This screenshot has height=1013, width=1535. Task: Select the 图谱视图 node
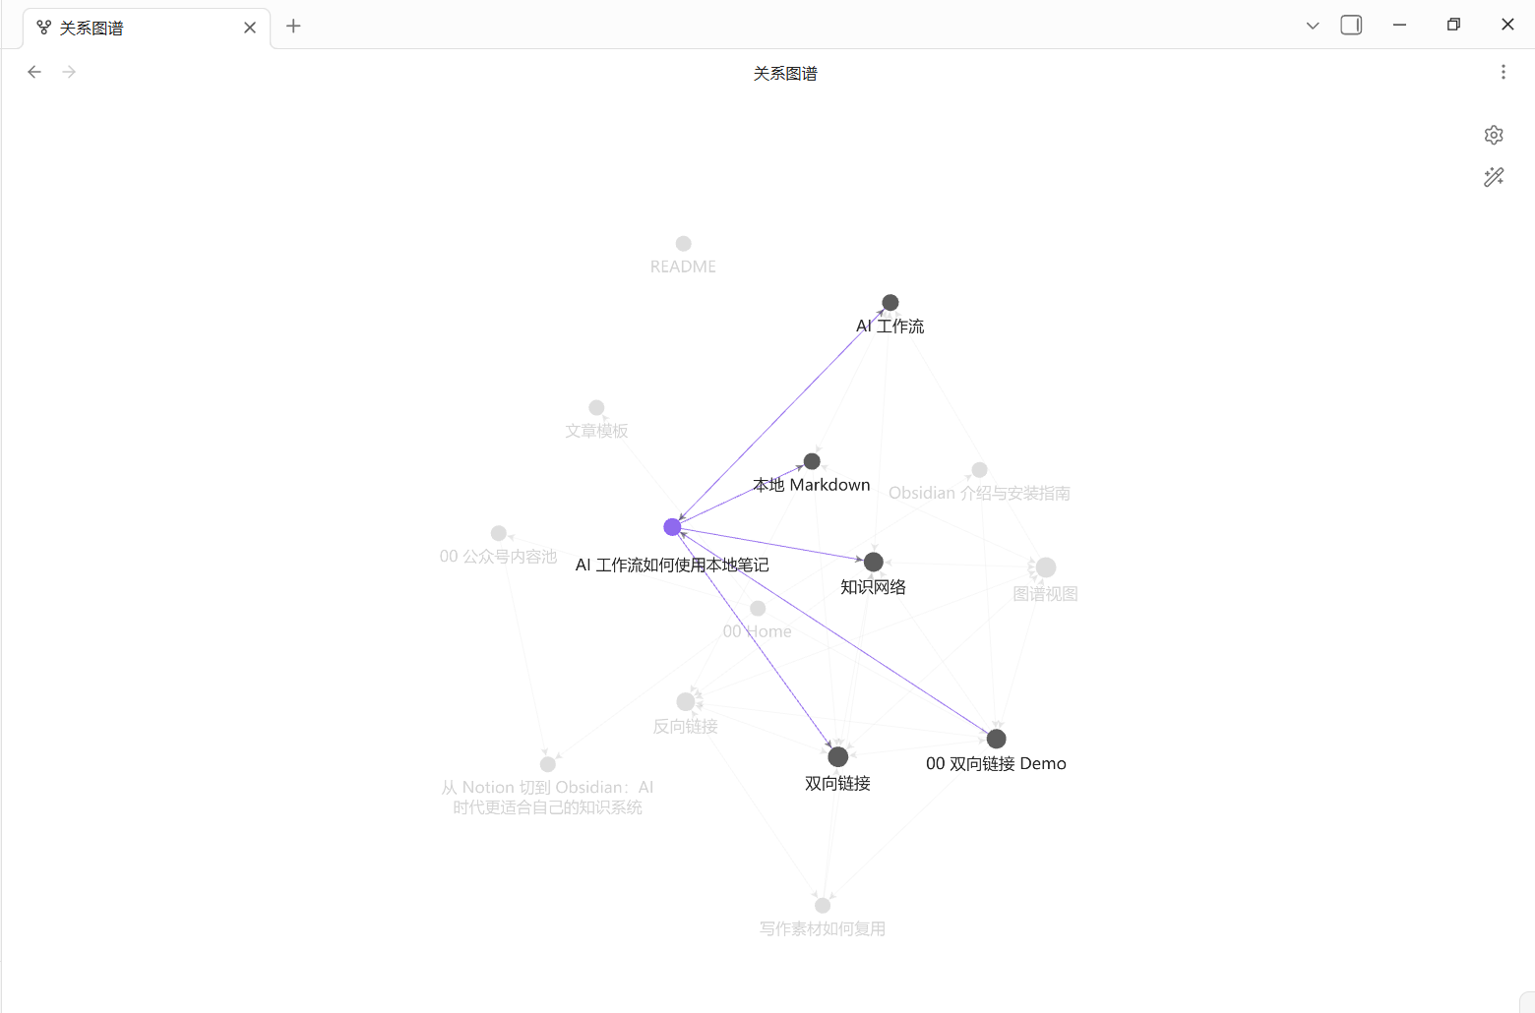(x=1046, y=567)
